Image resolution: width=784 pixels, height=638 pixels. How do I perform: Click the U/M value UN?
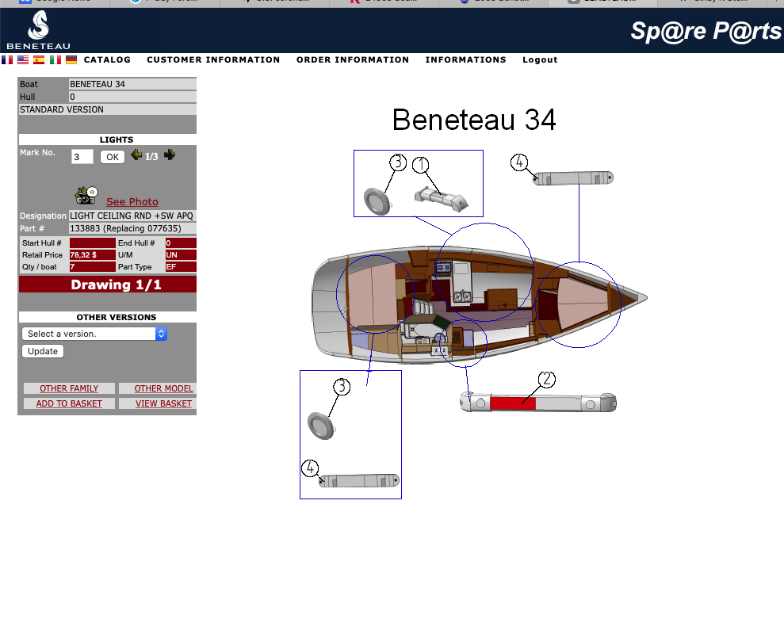coord(181,255)
